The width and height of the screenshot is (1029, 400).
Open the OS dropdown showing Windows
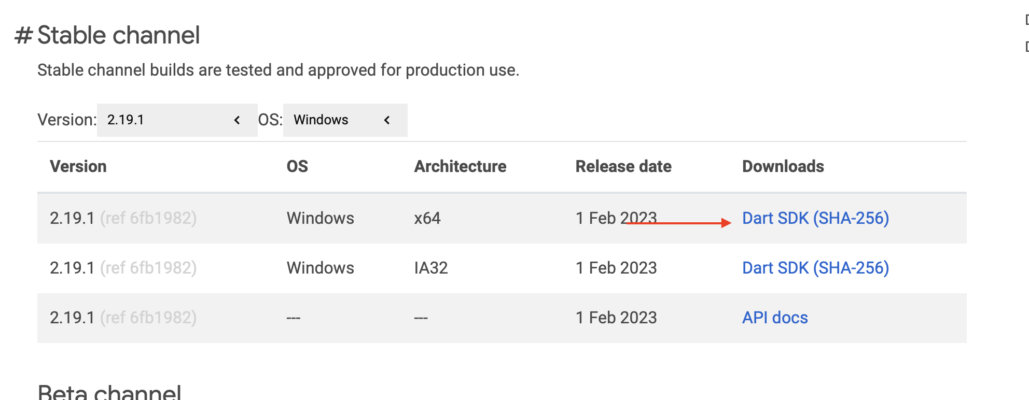[x=345, y=120]
